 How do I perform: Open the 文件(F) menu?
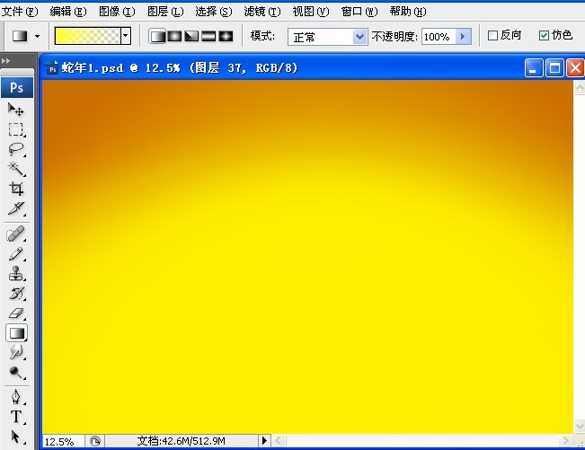[x=20, y=12]
